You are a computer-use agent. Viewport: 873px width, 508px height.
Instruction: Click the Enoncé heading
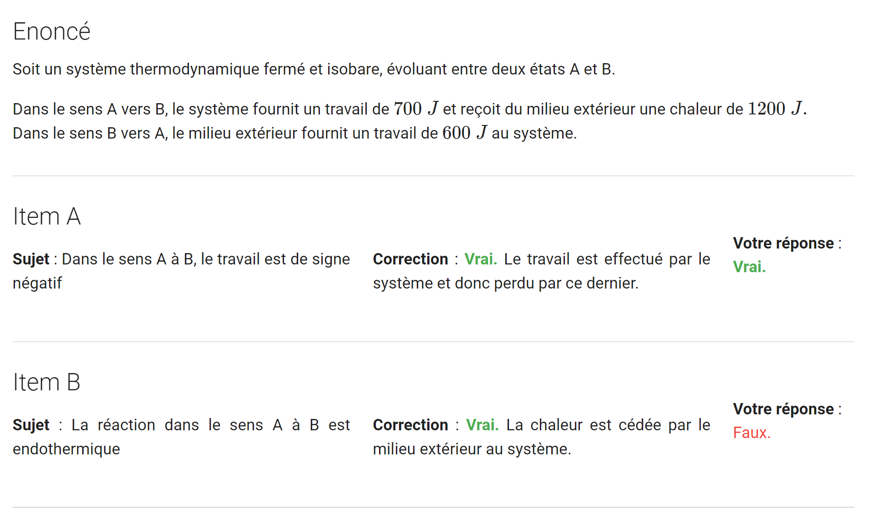click(51, 32)
